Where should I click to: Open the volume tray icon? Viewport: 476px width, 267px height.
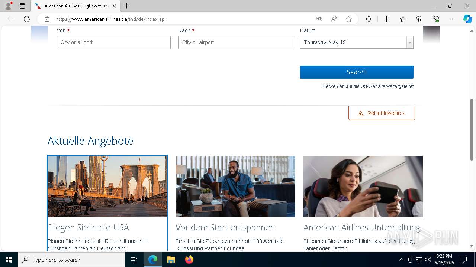pos(428,260)
